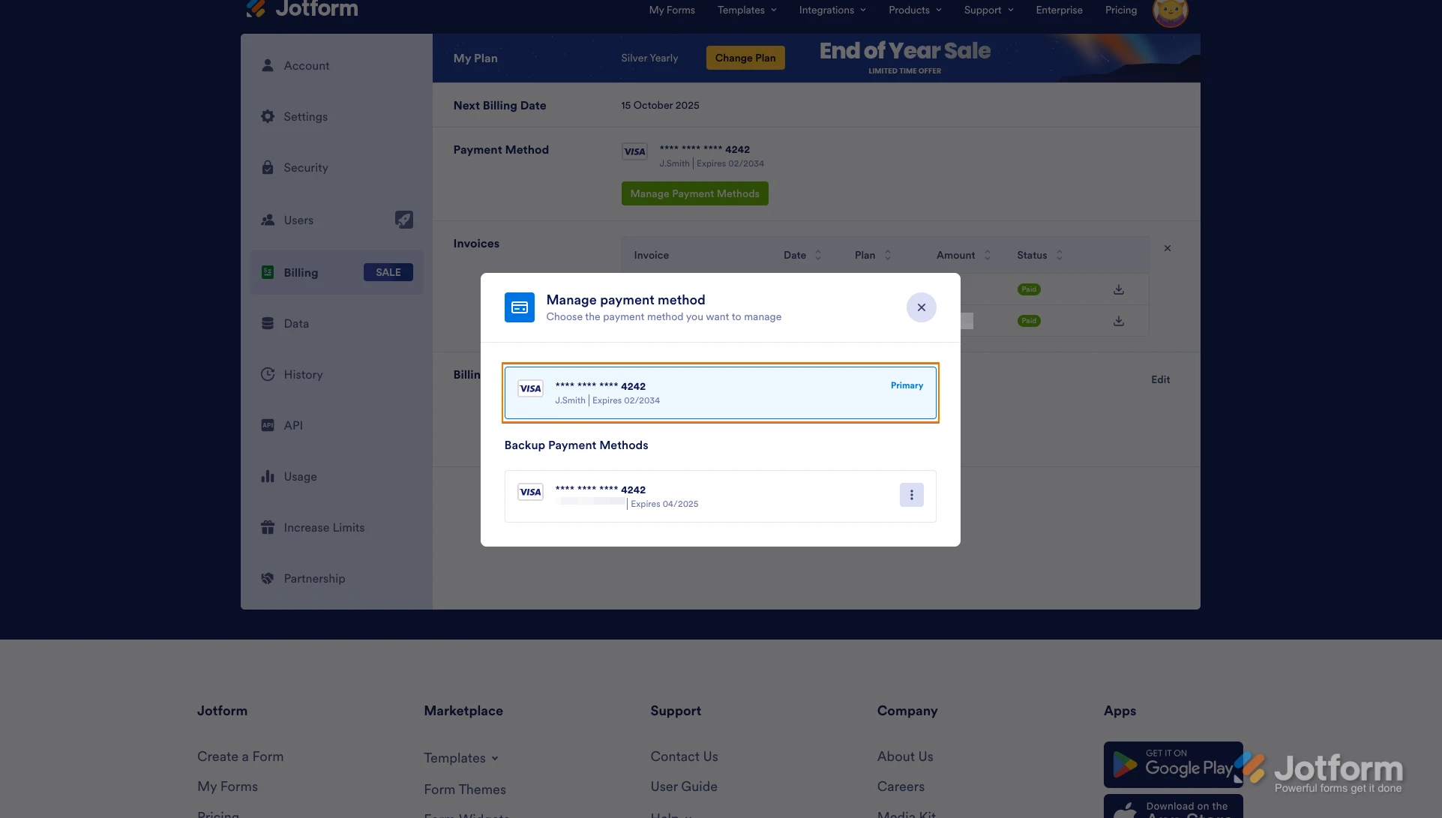This screenshot has height=818, width=1442.
Task: Download the first paid invoice
Action: pyautogui.click(x=1118, y=289)
